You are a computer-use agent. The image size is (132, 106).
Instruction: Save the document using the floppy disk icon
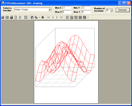(7, 17)
